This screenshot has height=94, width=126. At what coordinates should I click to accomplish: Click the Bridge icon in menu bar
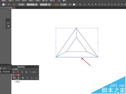[x=59, y=1]
